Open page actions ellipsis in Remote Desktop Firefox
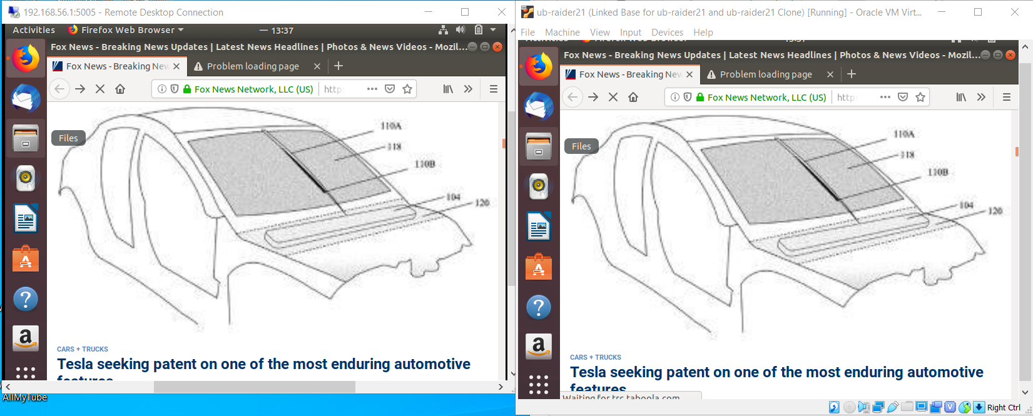This screenshot has height=416, width=1033. click(372, 89)
